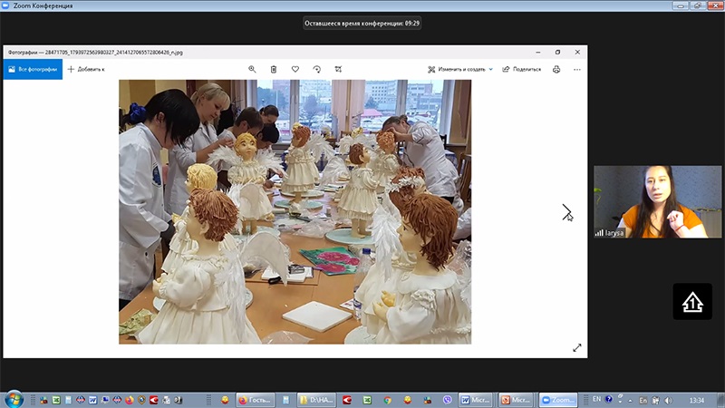Image resolution: width=725 pixels, height=408 pixels.
Task: Open the three-dots more options menu
Action: point(577,69)
